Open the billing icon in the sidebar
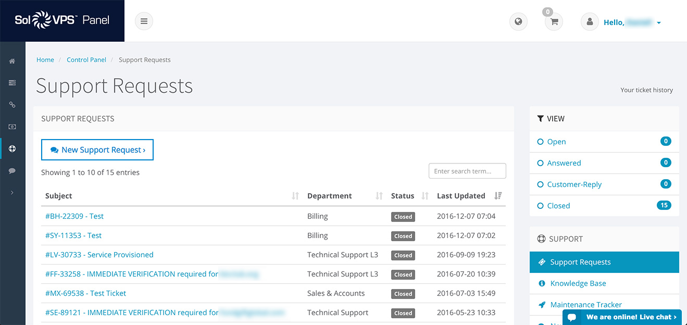 point(11,126)
